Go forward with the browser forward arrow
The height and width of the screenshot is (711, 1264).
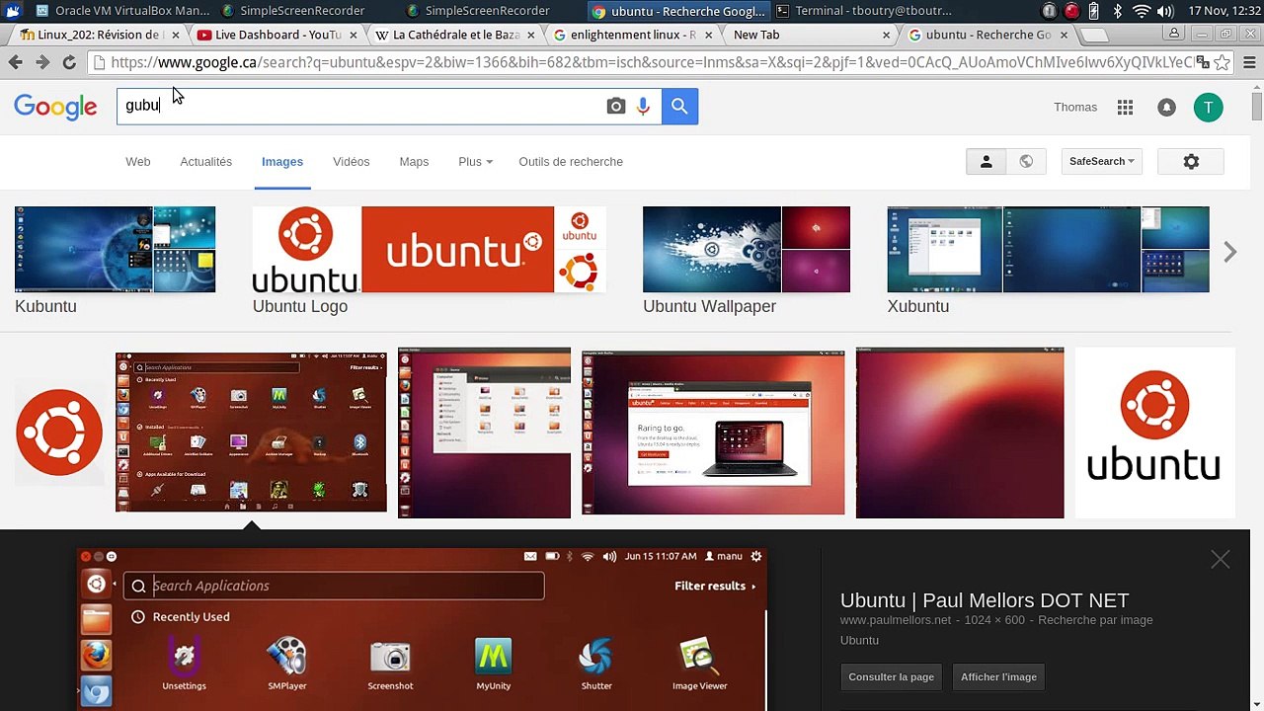(42, 62)
